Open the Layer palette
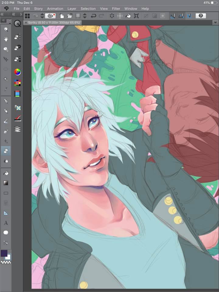 18,129
